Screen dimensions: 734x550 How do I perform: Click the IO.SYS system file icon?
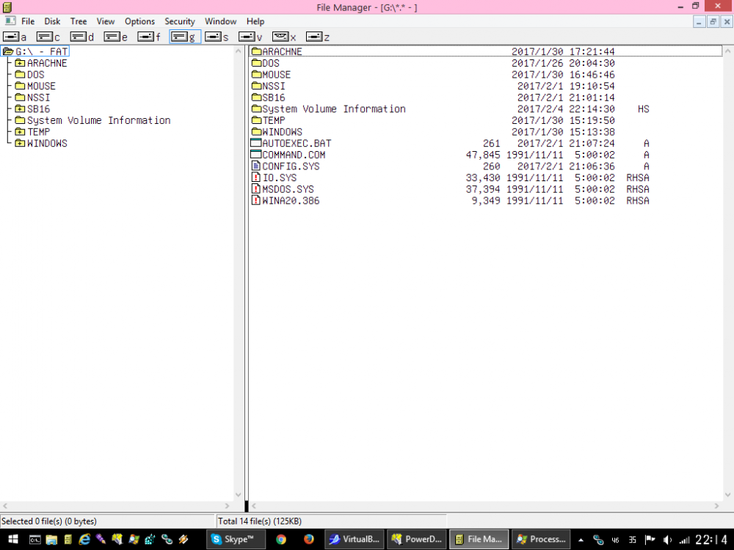coord(256,177)
